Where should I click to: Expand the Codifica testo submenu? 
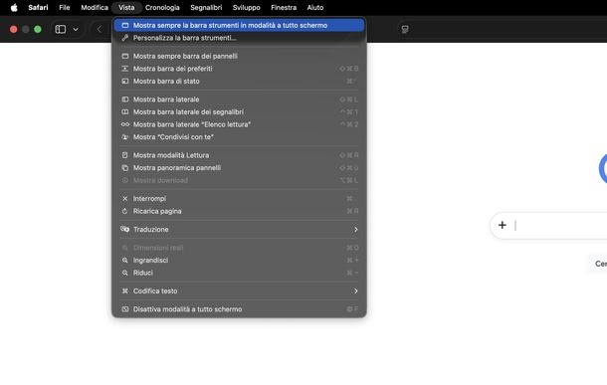click(x=239, y=290)
